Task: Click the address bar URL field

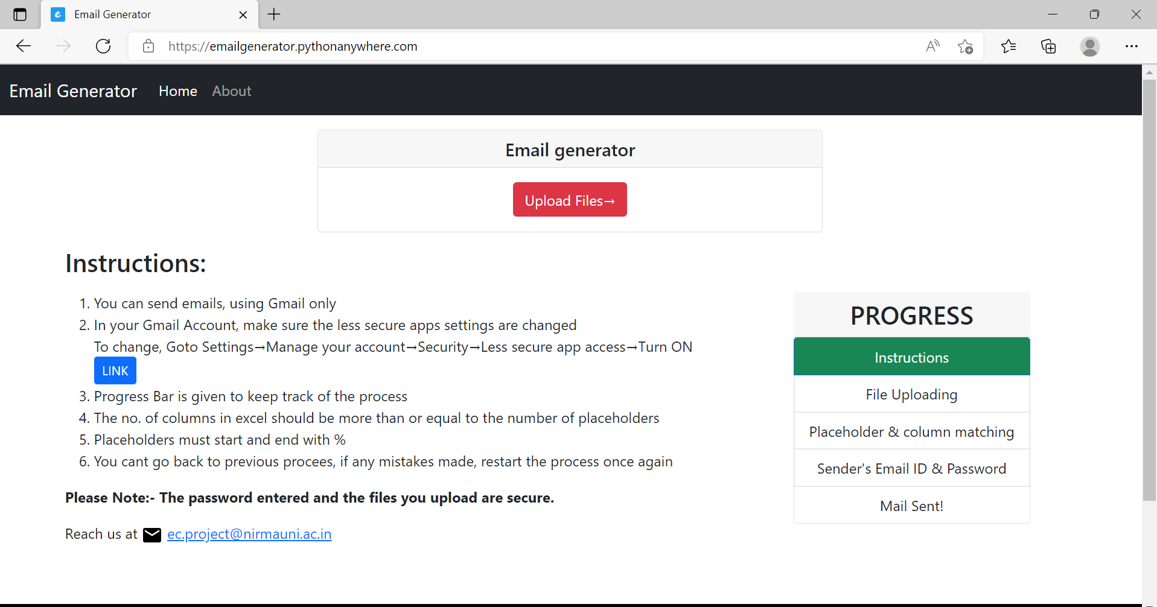Action: pos(537,46)
